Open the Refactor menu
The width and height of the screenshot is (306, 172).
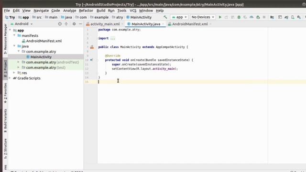coord(86,11)
